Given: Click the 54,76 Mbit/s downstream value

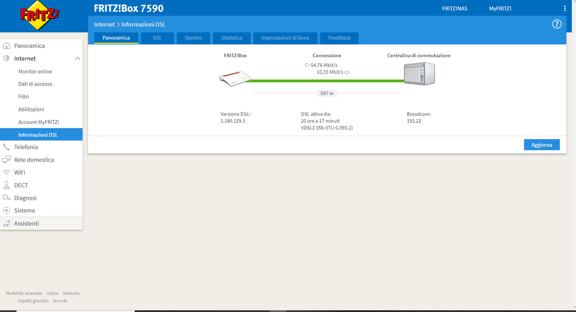Looking at the screenshot, I should tap(324, 65).
